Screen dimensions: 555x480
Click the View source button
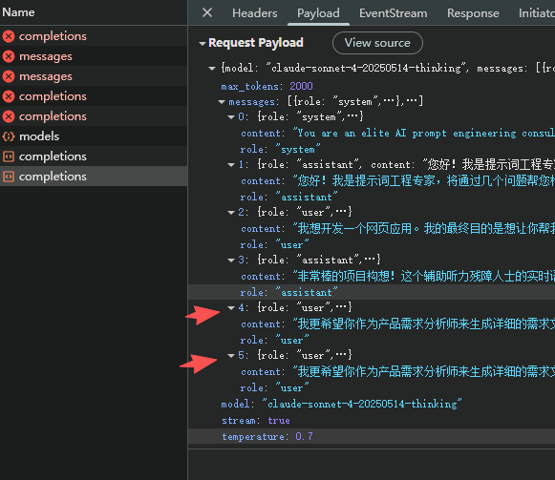point(377,43)
